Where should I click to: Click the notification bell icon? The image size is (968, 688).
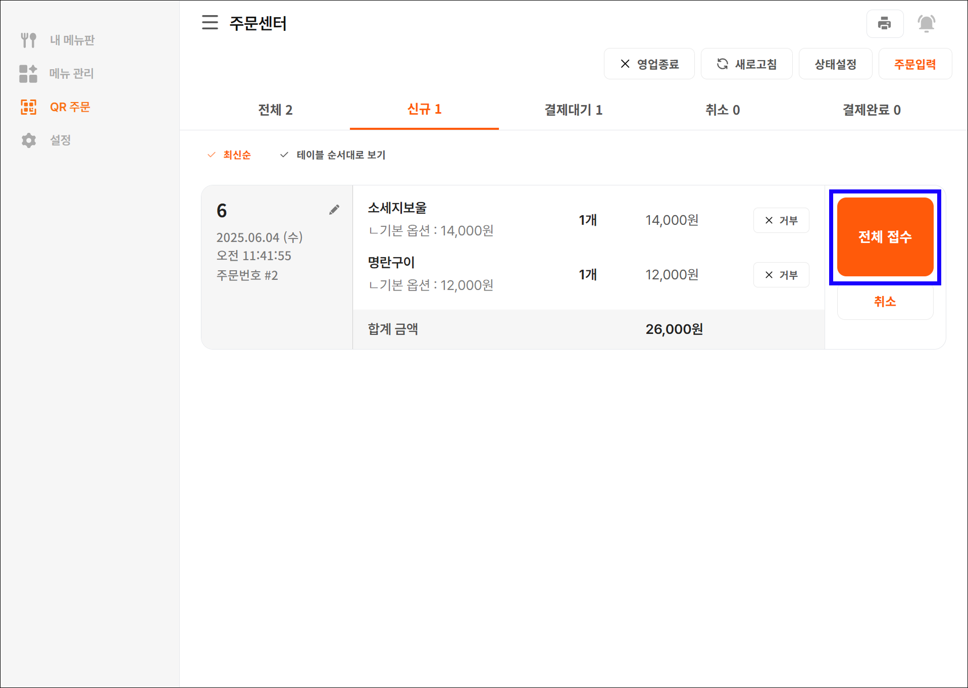(926, 24)
